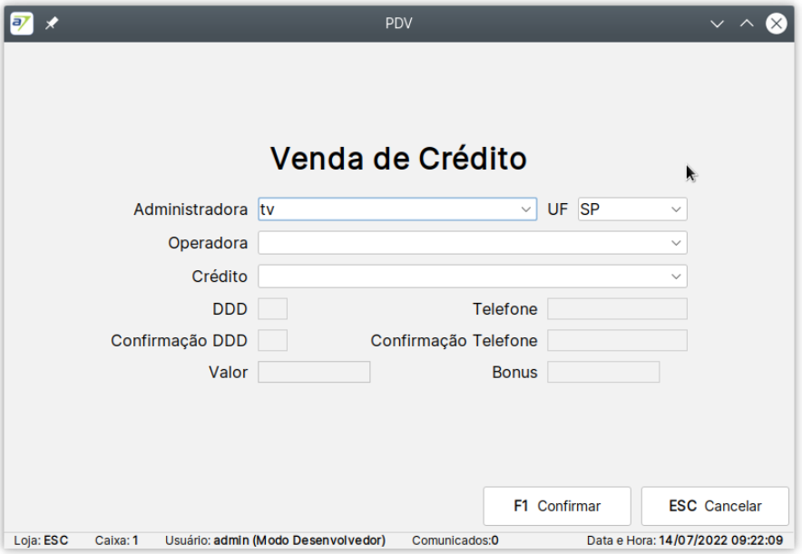Maximize window using the up chevron icon

747,24
